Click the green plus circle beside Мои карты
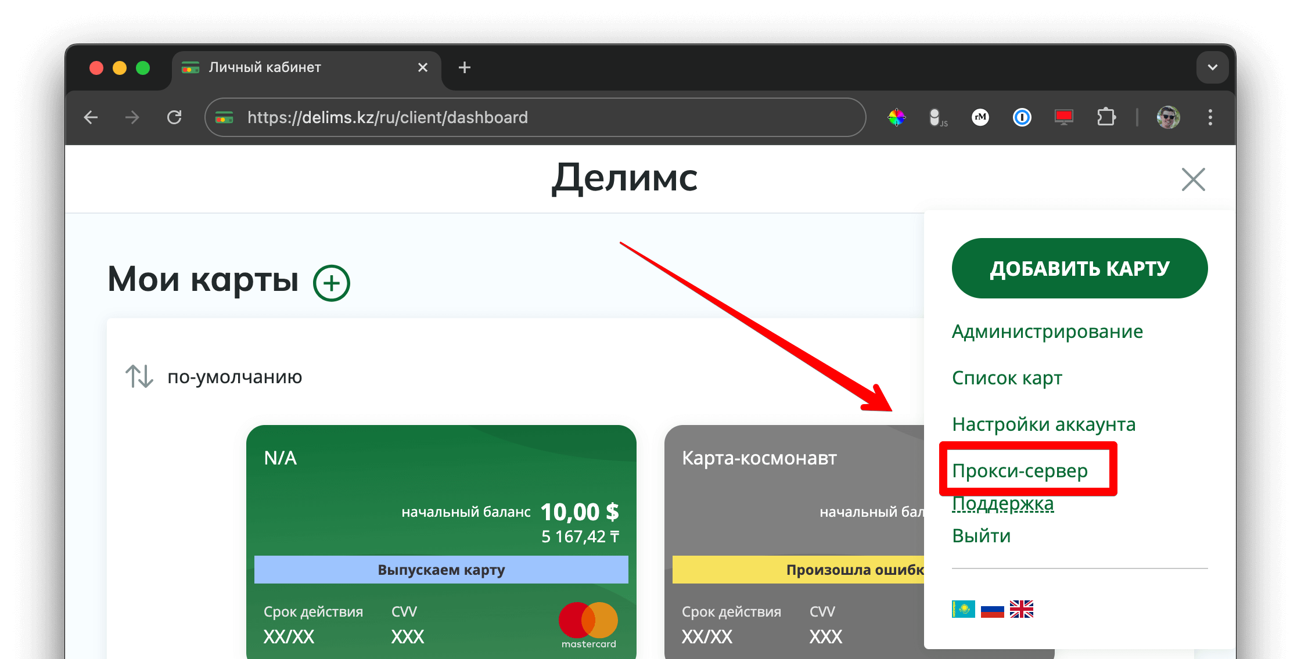 point(331,283)
